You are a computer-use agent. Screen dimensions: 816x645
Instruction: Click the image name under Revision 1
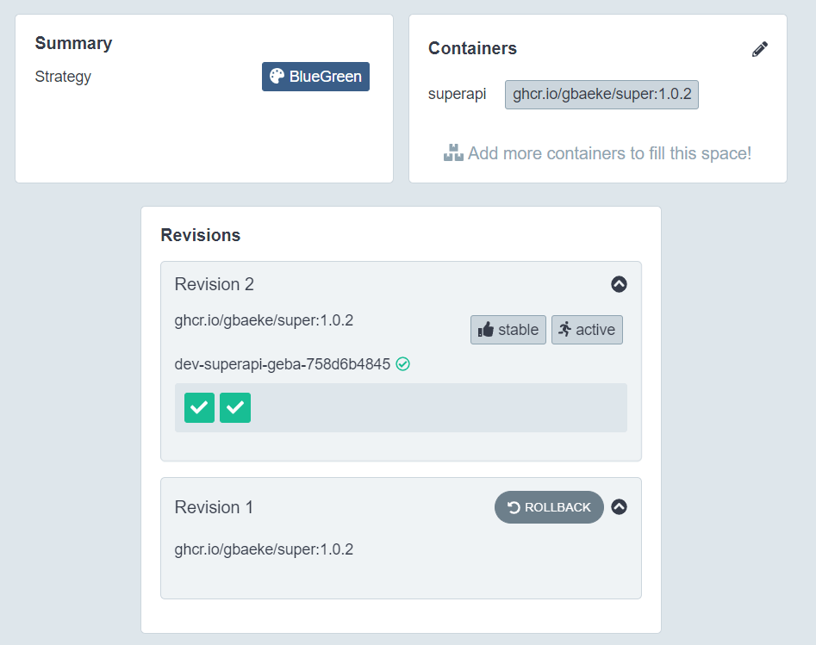[264, 549]
